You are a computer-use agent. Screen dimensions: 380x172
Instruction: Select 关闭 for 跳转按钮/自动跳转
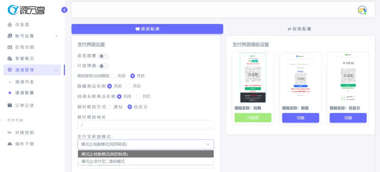[x=114, y=76]
